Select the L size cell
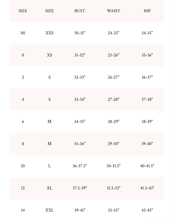Image resolution: width=175 pixels, height=221 pixels. pos(49,166)
